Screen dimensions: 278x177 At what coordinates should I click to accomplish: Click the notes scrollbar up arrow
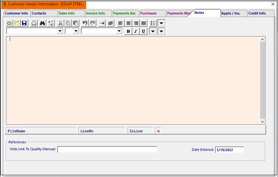[262, 39]
